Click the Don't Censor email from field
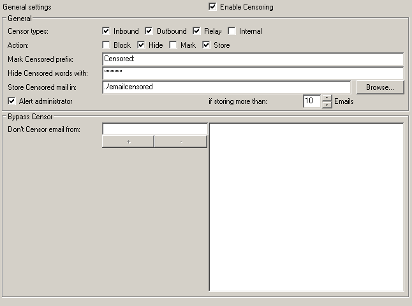412x306 pixels. click(155, 129)
